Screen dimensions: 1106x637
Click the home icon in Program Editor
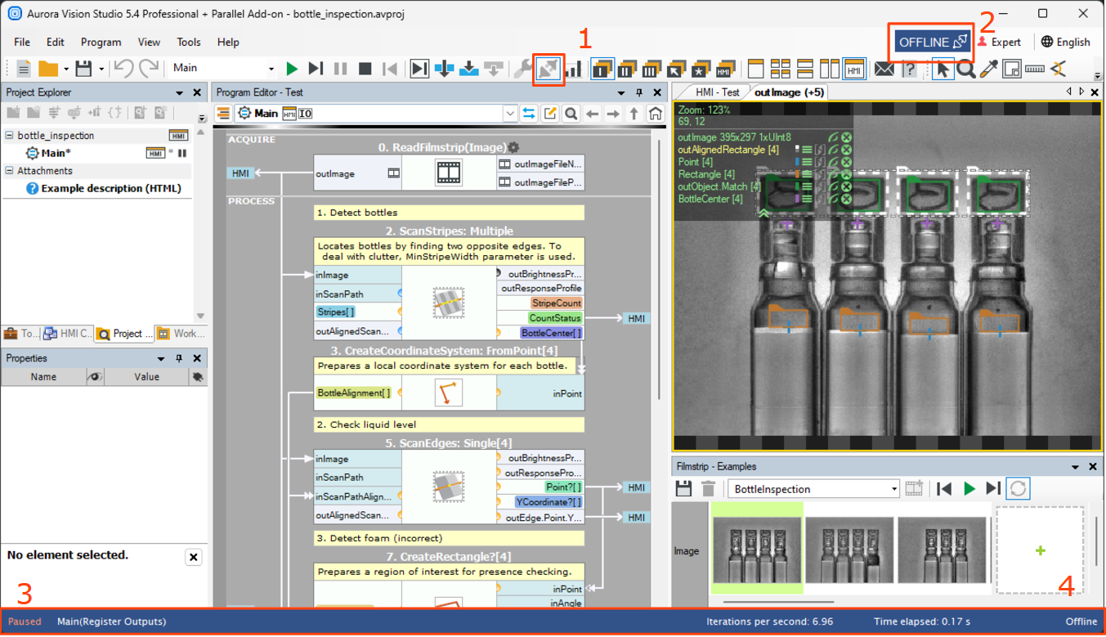click(x=655, y=114)
